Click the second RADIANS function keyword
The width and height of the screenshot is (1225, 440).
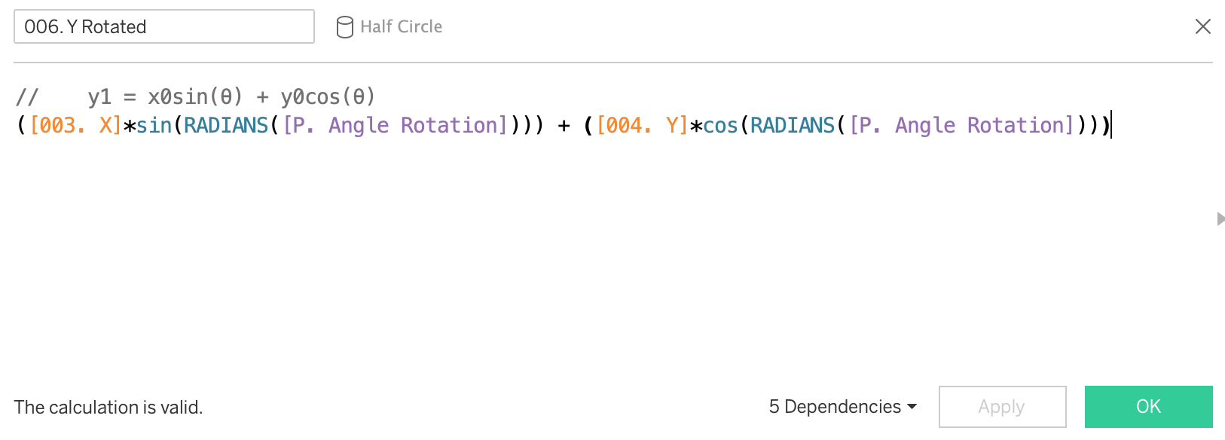click(792, 125)
